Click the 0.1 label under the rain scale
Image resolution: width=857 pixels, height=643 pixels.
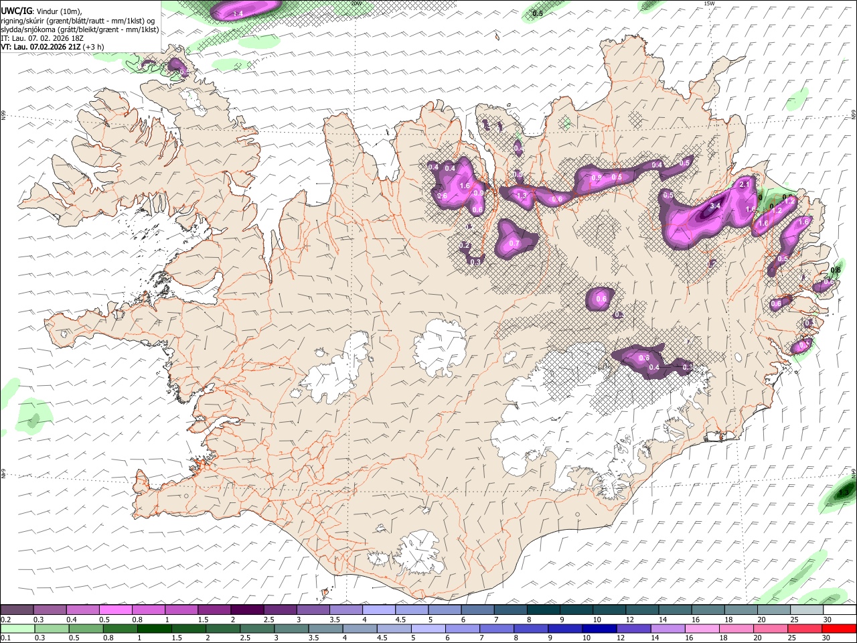click(x=5, y=638)
